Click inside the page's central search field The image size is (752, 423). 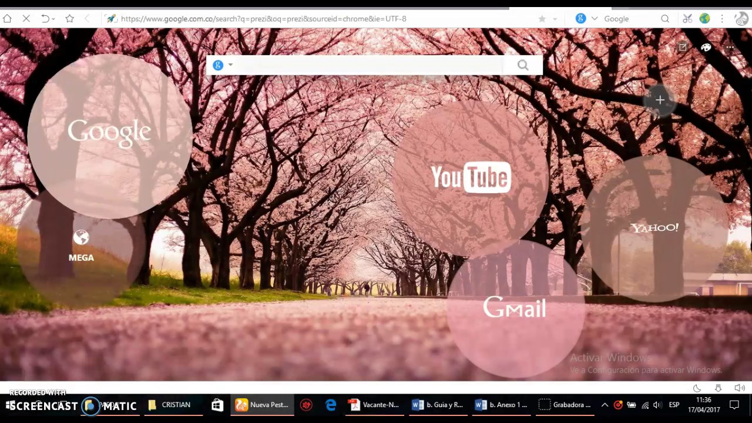[x=369, y=65]
